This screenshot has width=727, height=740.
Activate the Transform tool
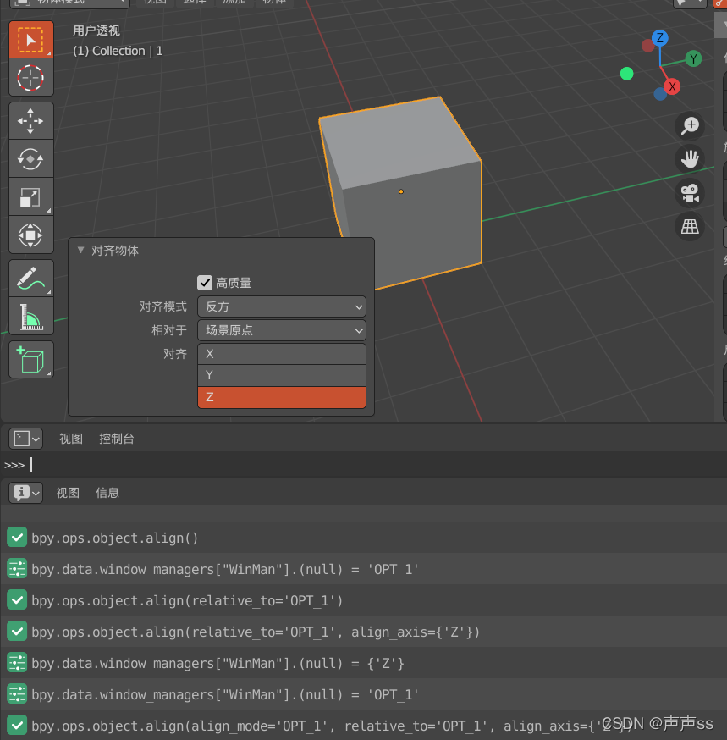click(x=31, y=235)
